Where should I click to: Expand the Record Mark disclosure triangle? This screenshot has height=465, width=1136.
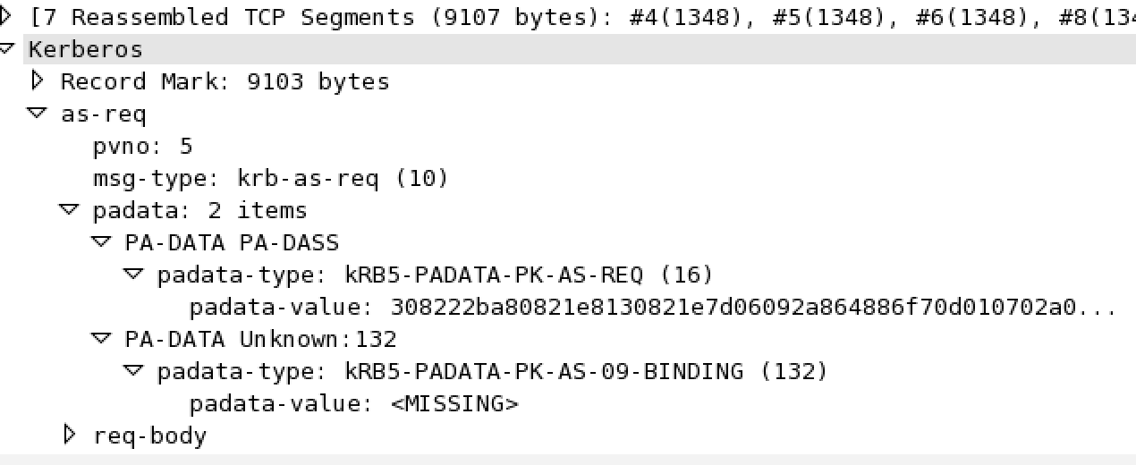(x=38, y=80)
